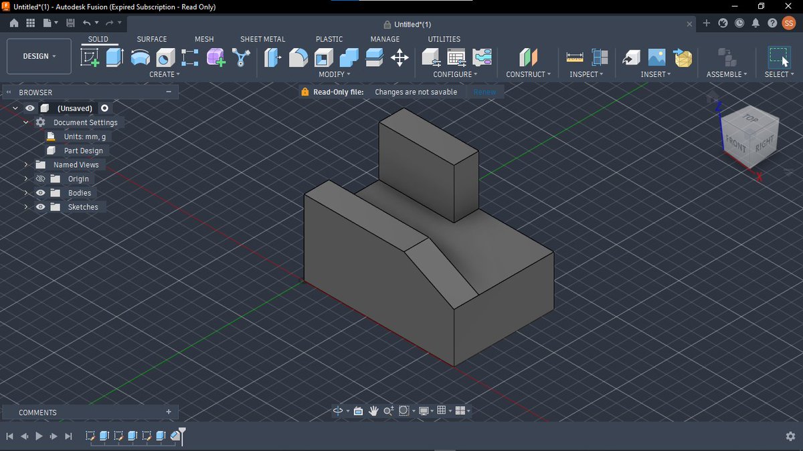Click the Insert Derive icon
The height and width of the screenshot is (451, 803).
[631, 57]
